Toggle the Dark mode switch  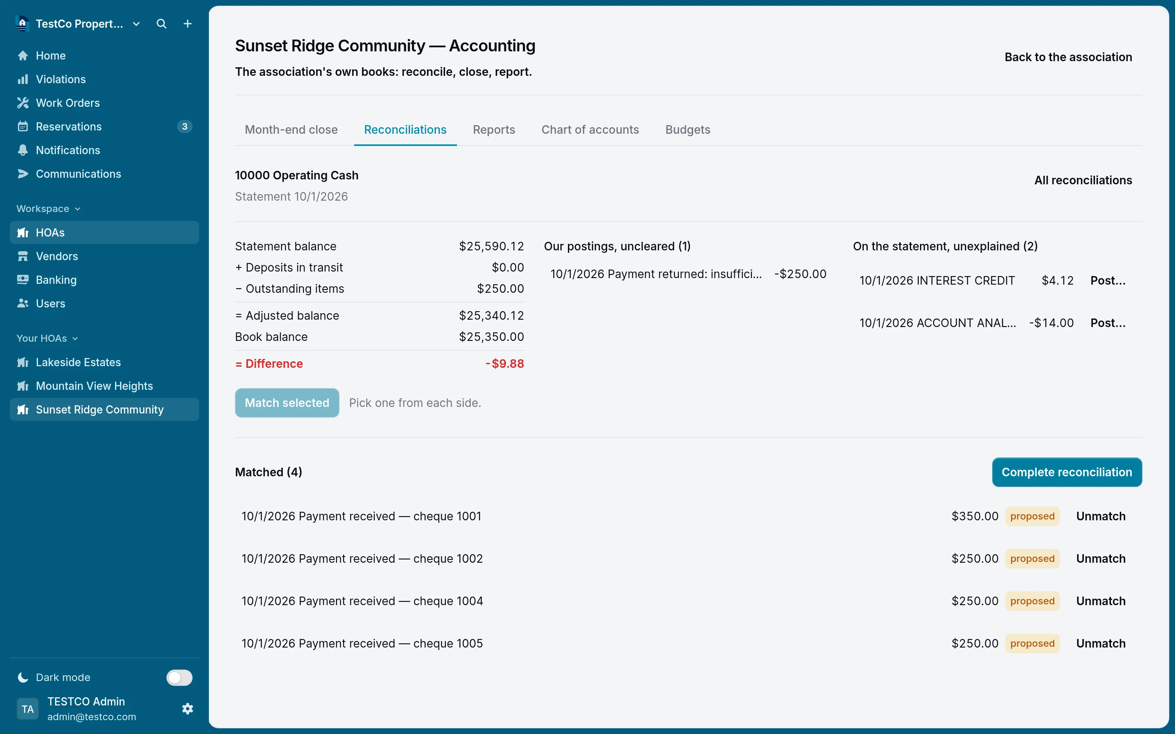179,677
